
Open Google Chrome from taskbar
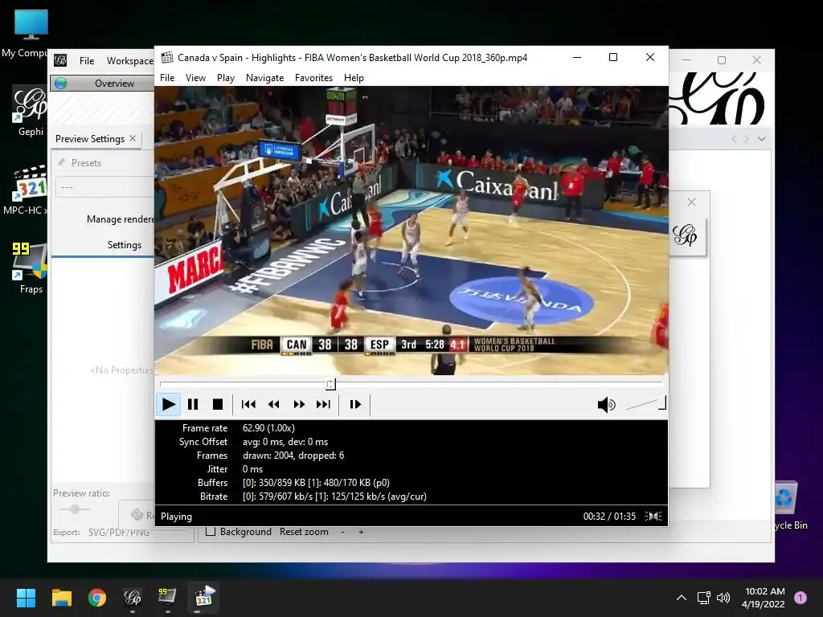click(x=97, y=598)
